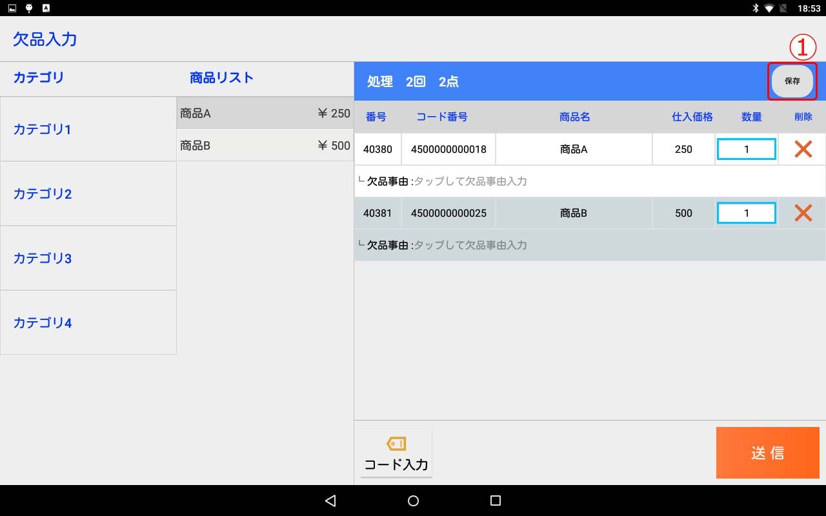
Task: Click the 商品名 column header
Action: point(574,117)
